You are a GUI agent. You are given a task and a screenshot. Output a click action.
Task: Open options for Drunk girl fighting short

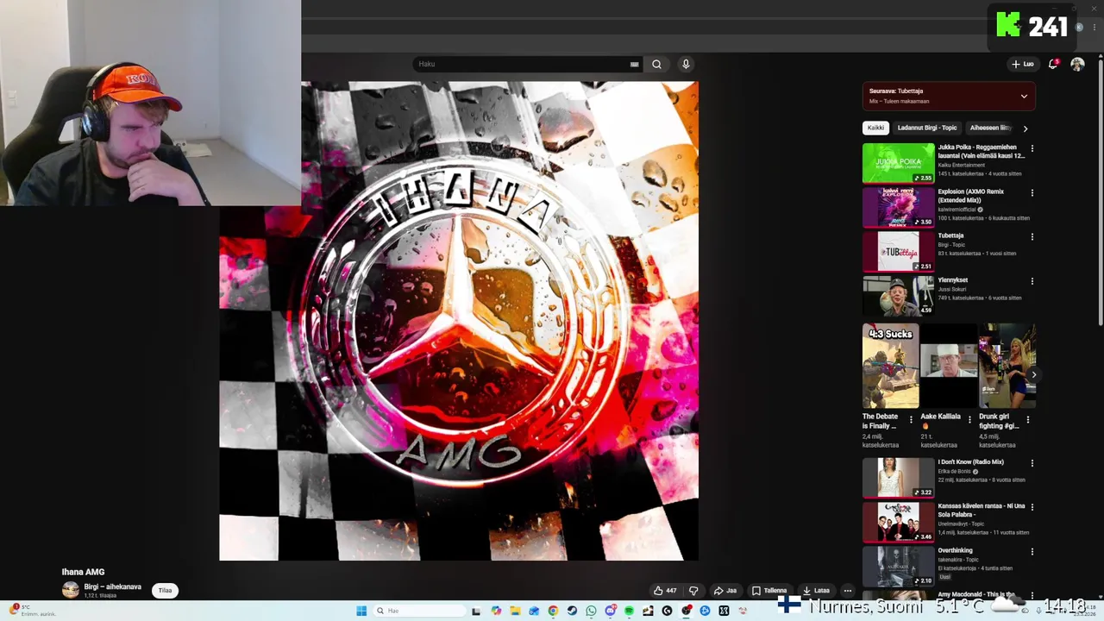pyautogui.click(x=1027, y=420)
